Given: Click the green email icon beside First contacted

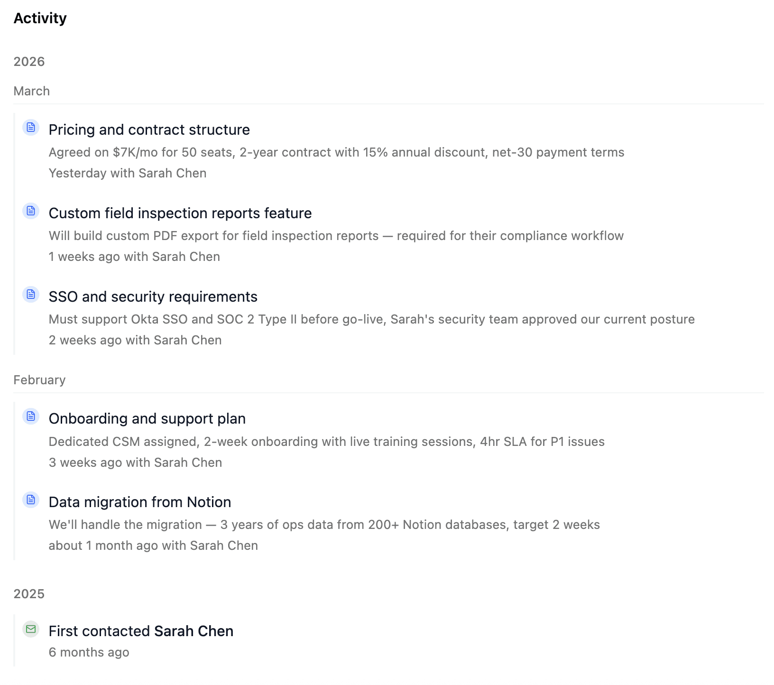Looking at the screenshot, I should click(31, 629).
